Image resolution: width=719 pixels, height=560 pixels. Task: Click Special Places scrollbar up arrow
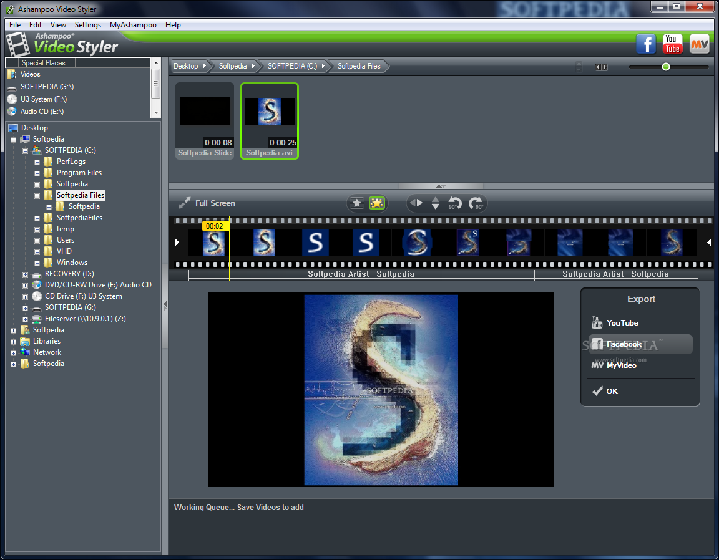[x=156, y=63]
